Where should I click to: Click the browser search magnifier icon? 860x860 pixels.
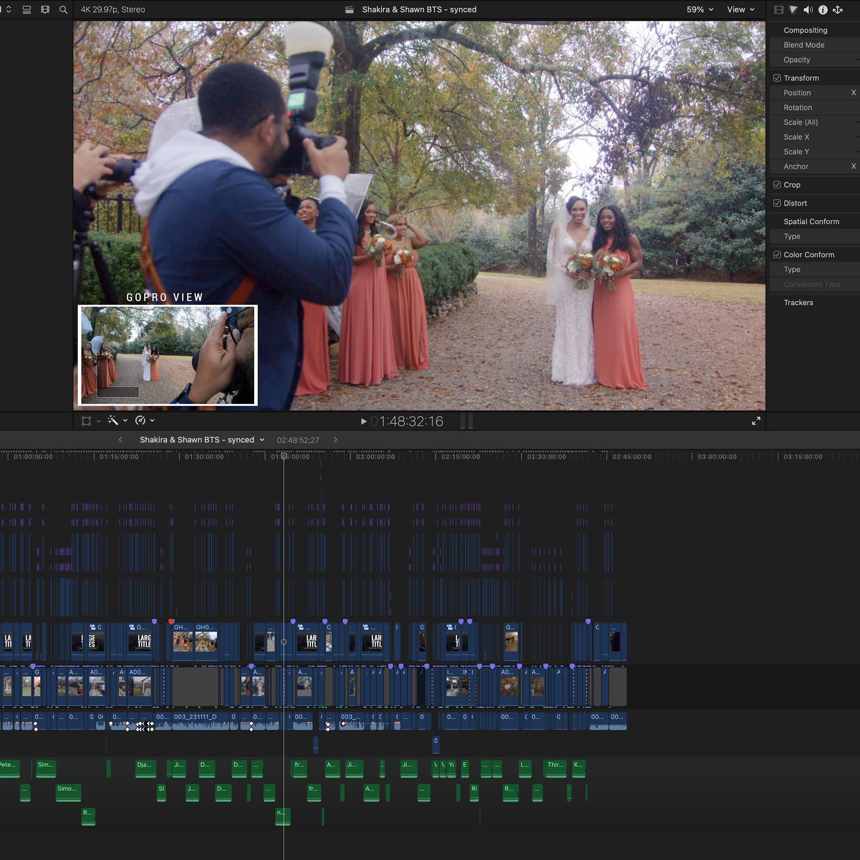[63, 9]
